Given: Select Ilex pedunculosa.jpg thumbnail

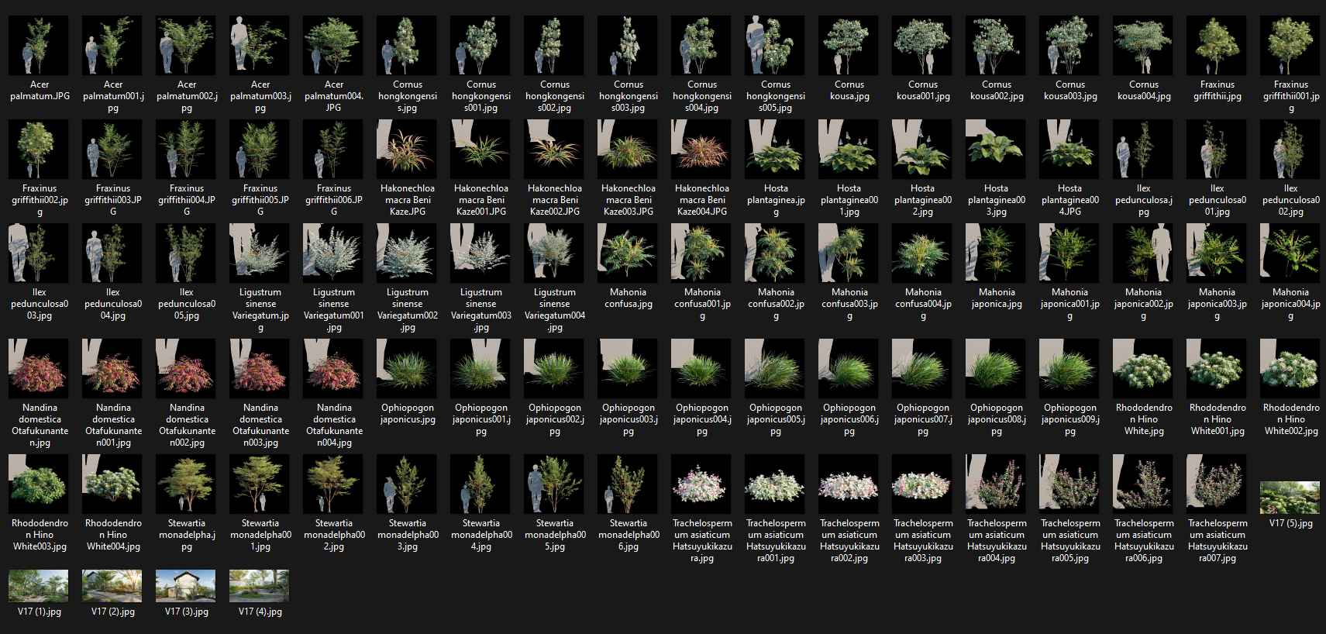Looking at the screenshot, I should (x=1143, y=150).
